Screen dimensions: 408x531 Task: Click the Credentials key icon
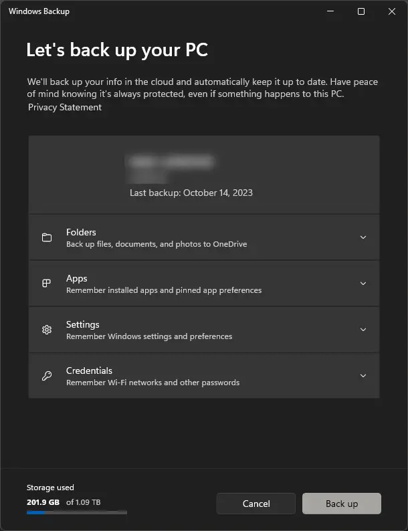[47, 376]
